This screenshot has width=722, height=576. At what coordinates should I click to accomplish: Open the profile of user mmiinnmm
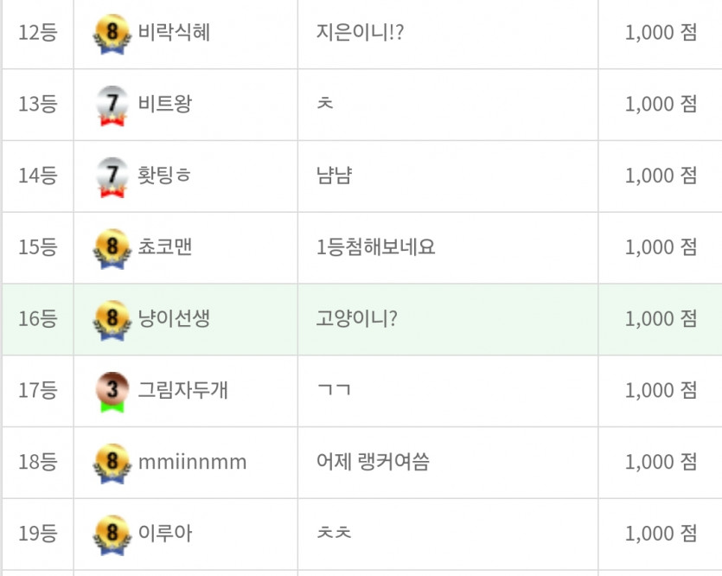(x=193, y=463)
